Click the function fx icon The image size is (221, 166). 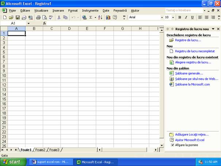(45, 23)
